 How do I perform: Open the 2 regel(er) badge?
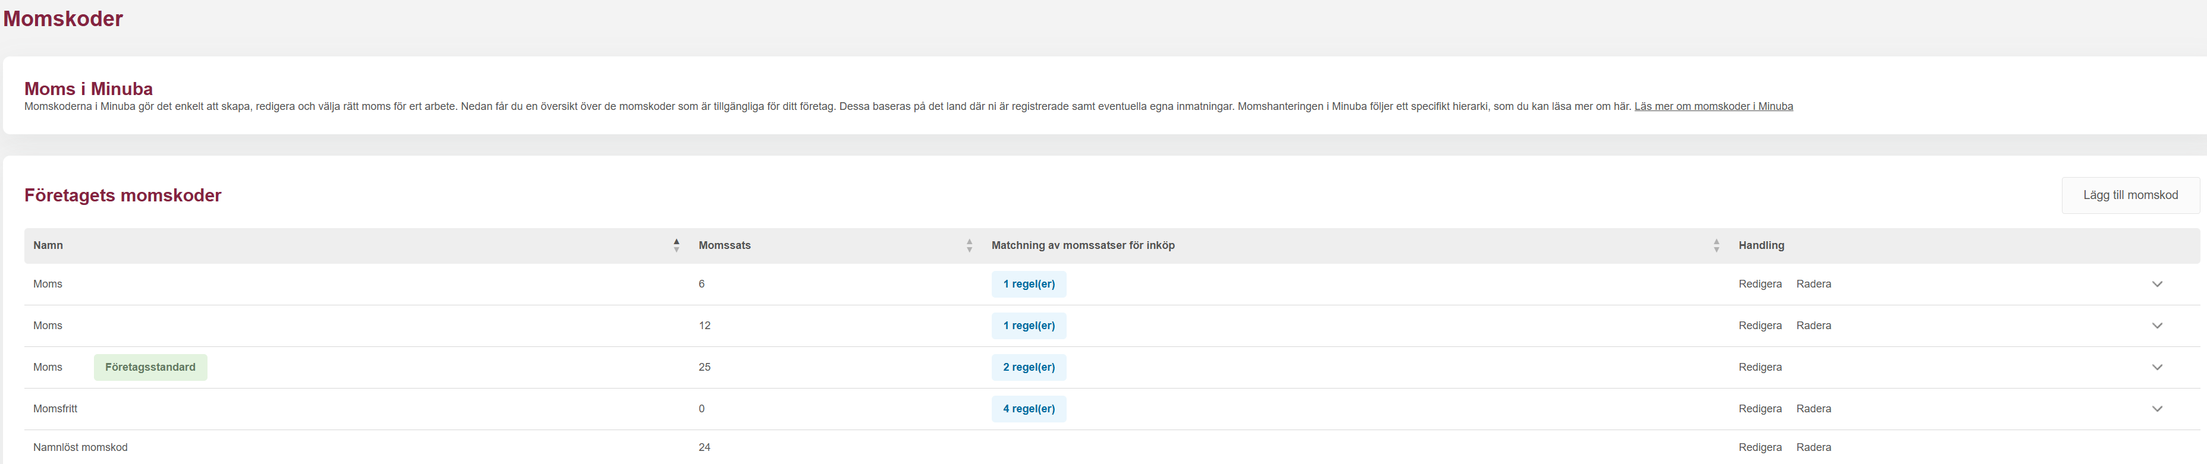(x=1028, y=367)
